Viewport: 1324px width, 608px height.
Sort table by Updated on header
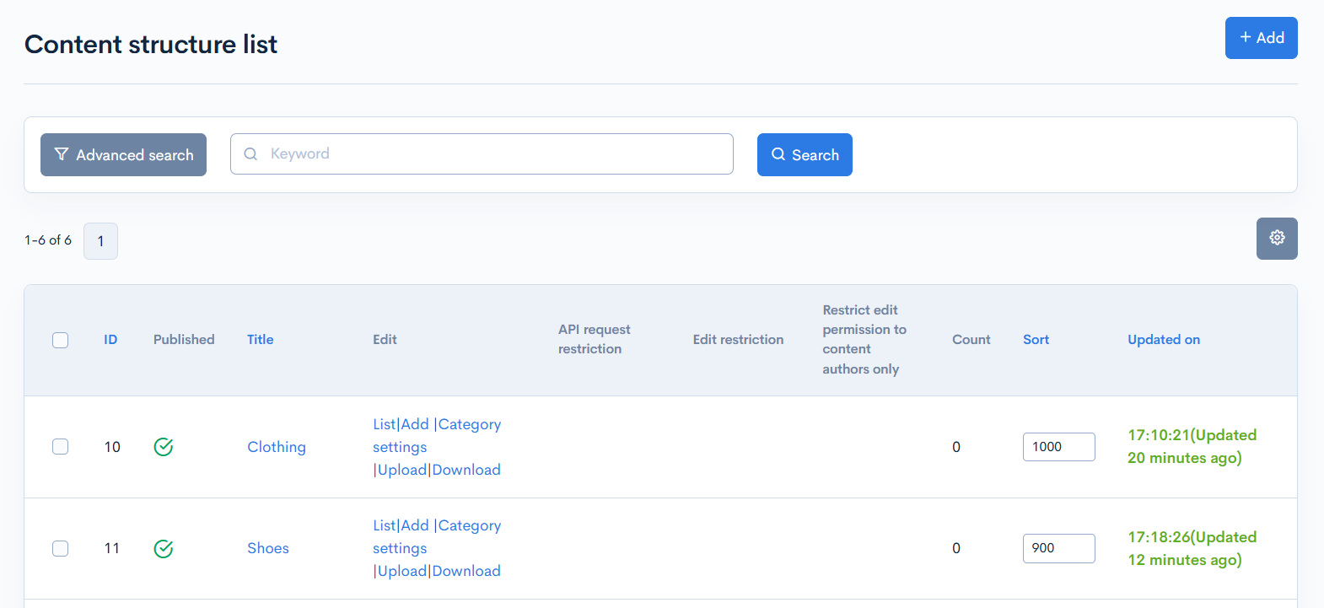(1164, 340)
